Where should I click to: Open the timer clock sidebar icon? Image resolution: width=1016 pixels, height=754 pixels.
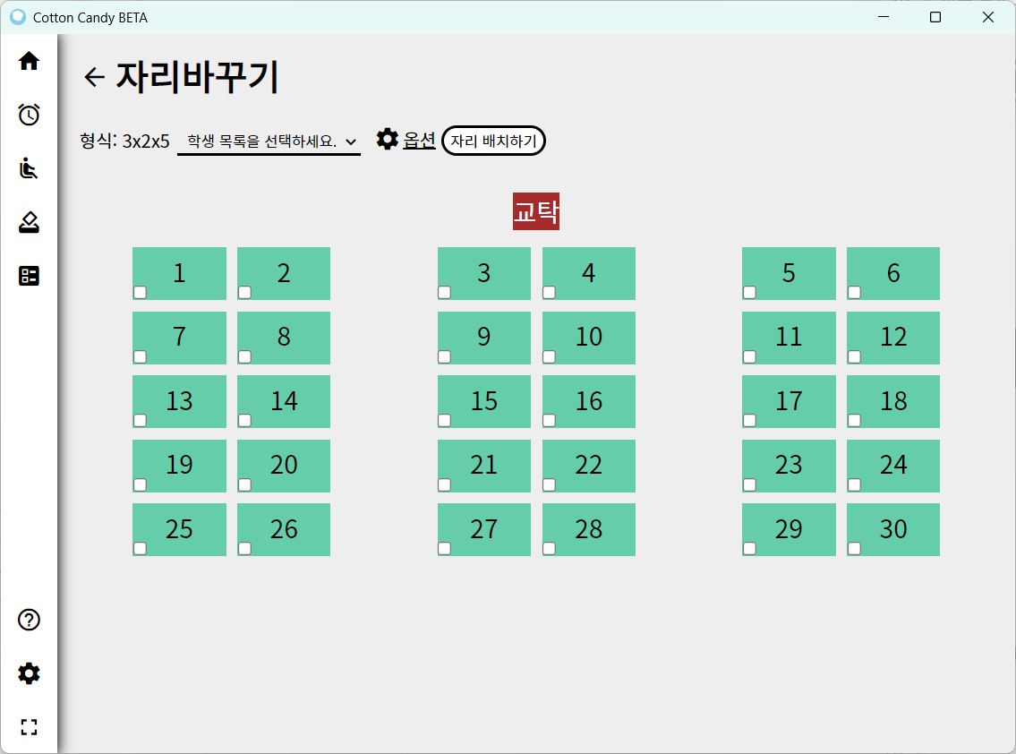pos(29,115)
